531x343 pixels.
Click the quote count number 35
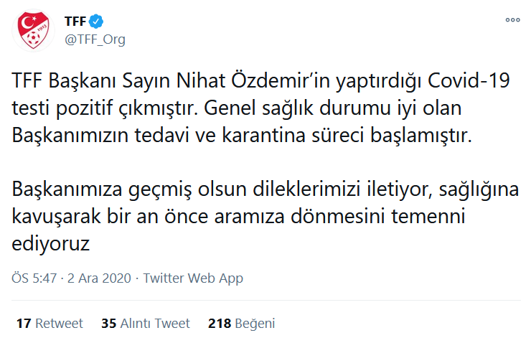[x=108, y=324]
